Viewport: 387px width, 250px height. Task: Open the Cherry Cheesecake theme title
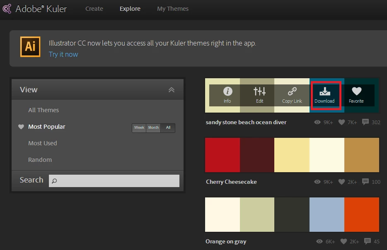point(231,182)
